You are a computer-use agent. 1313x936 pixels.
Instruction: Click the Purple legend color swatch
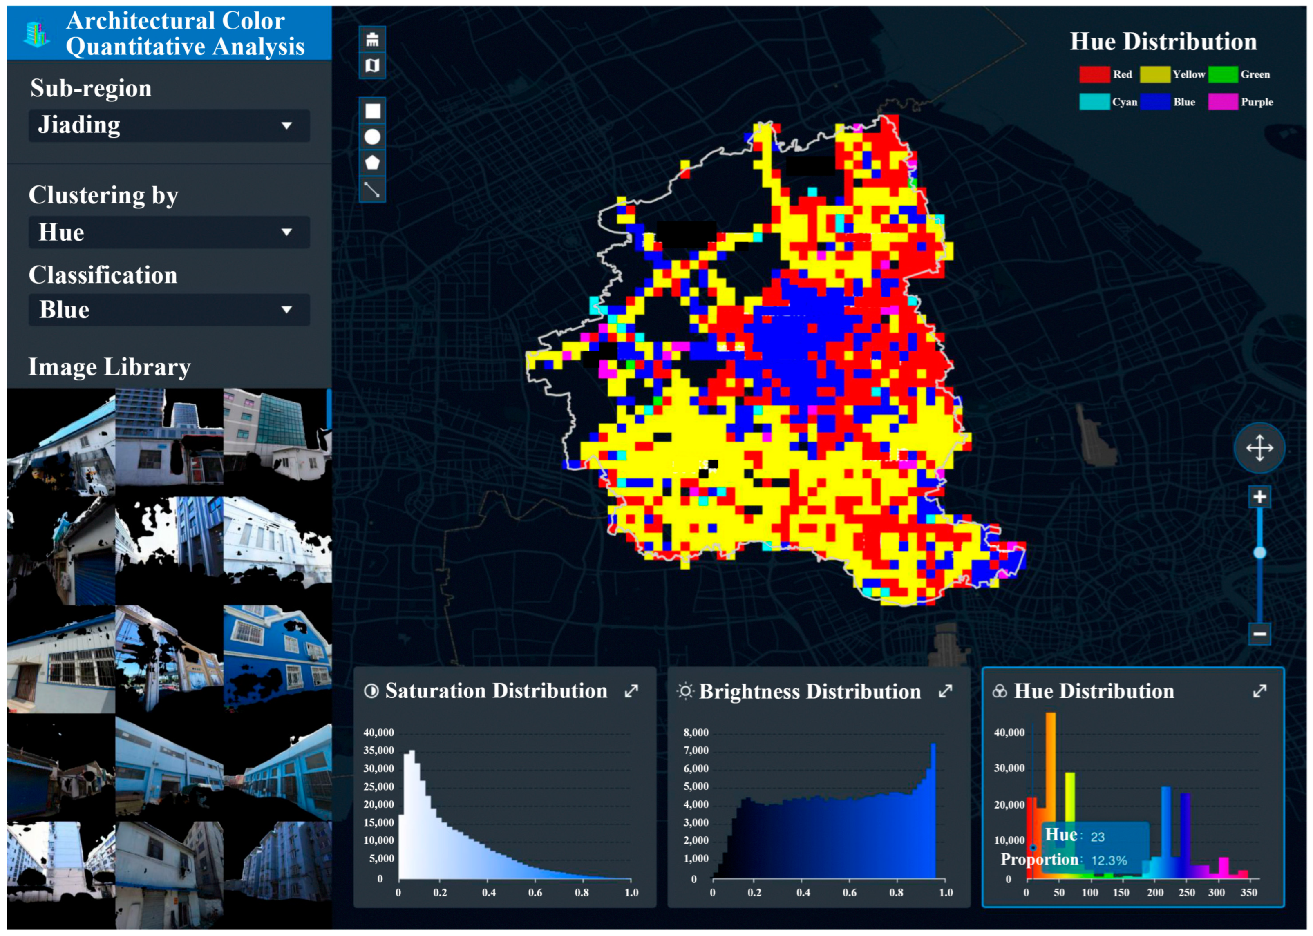pos(1223,101)
